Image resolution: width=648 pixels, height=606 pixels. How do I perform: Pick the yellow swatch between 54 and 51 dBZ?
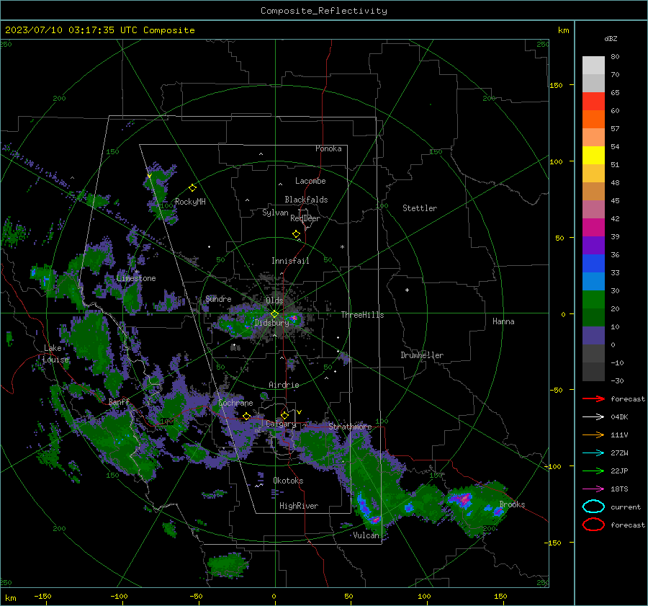[x=593, y=156]
